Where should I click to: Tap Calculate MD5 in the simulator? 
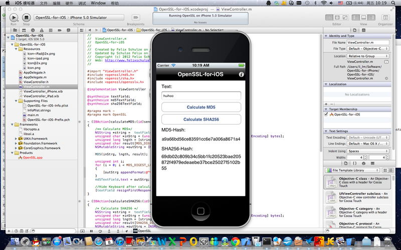201,107
